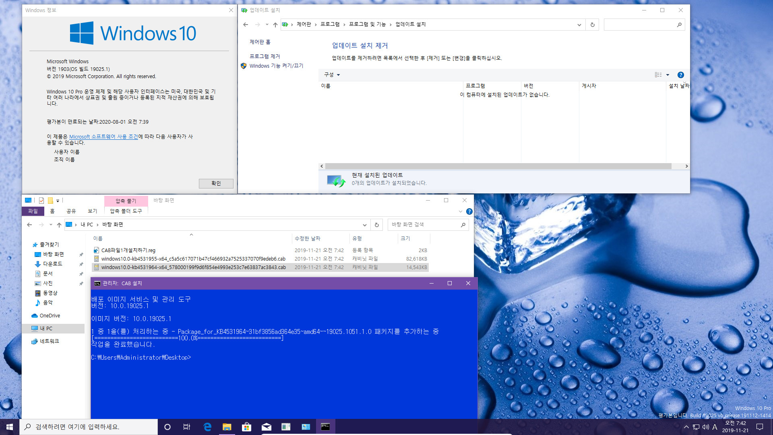Open File Explorer taskbar icon

(227, 427)
